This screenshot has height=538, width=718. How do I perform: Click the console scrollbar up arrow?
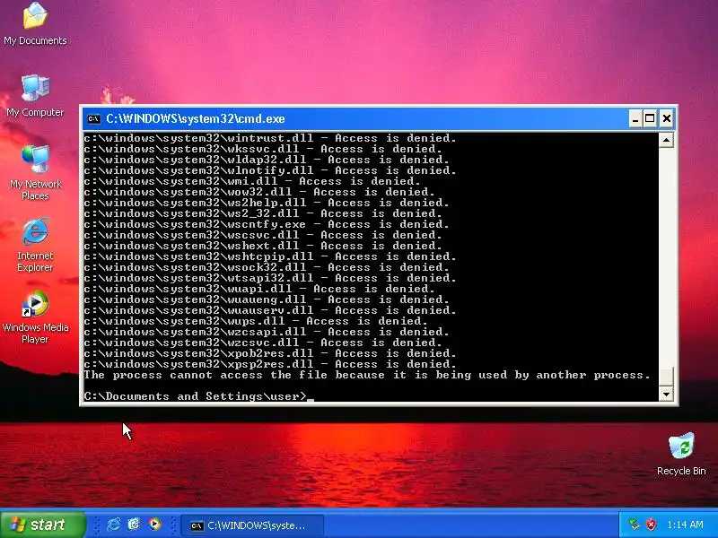pyautogui.click(x=666, y=140)
